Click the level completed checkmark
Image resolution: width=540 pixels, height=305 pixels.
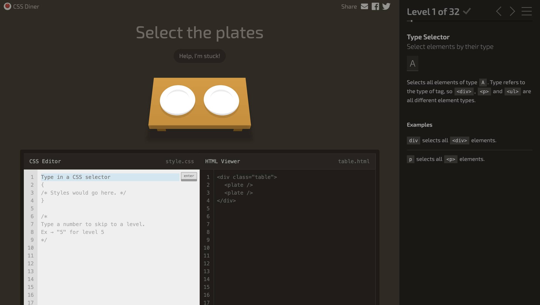(467, 11)
